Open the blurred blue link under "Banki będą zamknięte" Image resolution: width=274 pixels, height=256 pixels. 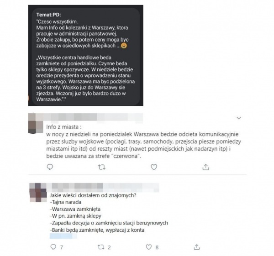[63, 236]
